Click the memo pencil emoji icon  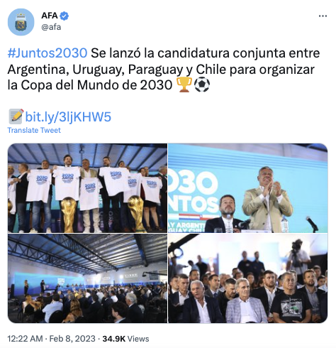[16, 116]
